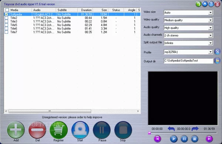The height and width of the screenshot is (144, 222).
Task: Check the Title2 checkbox
Action: coord(6,18)
